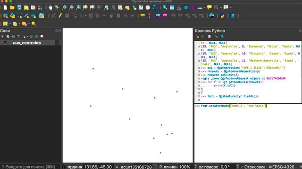
Task: Click Filter Legend funnel icon in Layers panel
Action: pos(18,37)
